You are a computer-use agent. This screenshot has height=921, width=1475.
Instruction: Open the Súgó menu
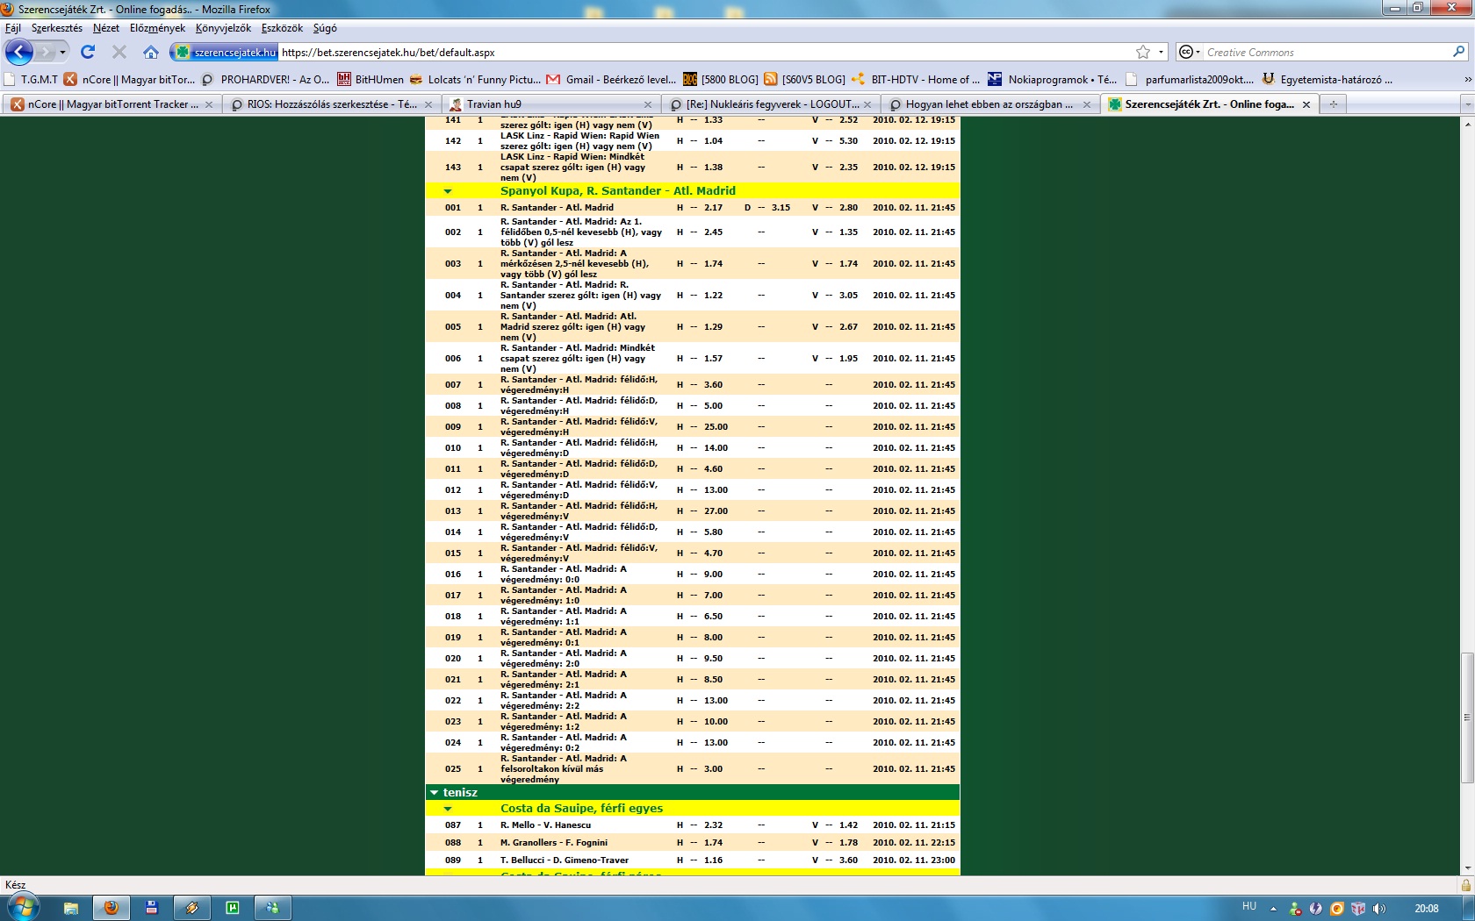pos(325,28)
